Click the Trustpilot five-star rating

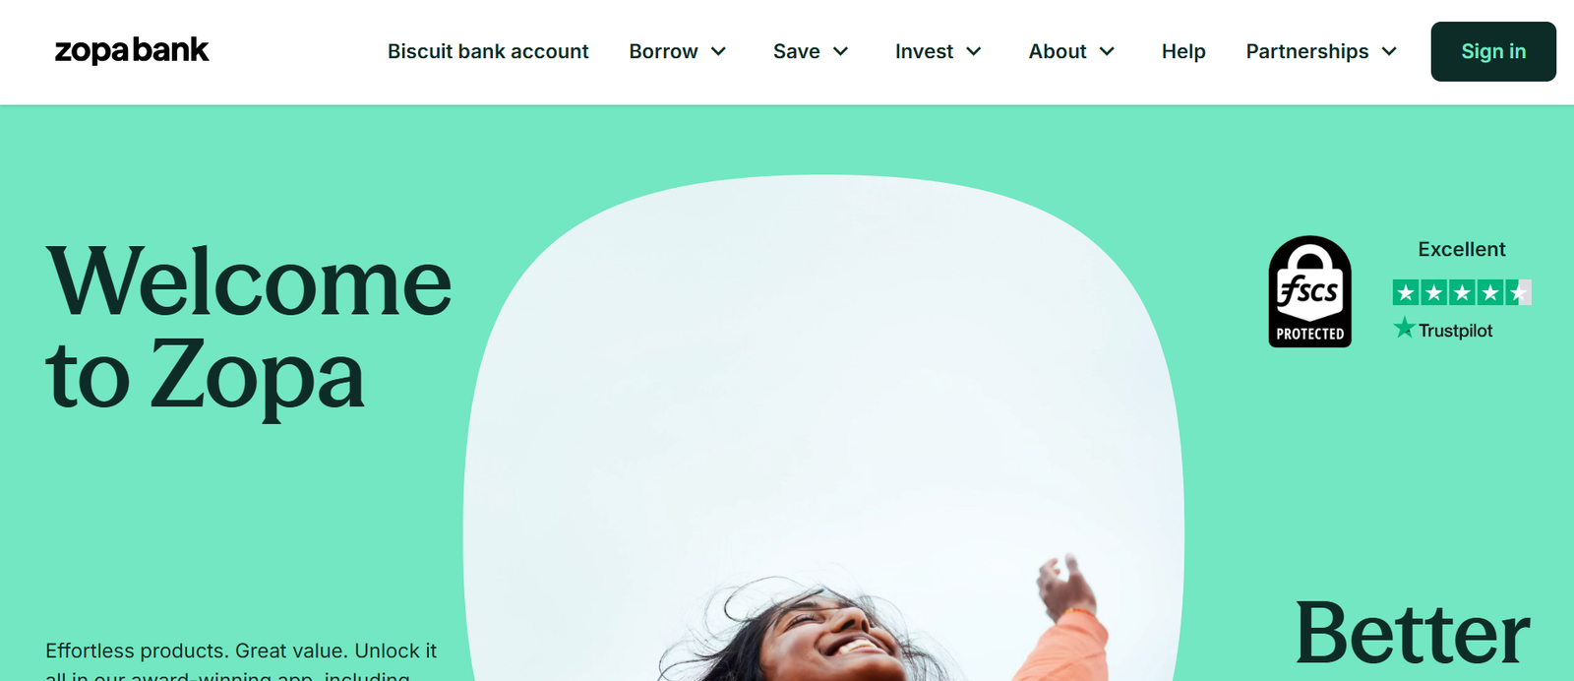1462,292
